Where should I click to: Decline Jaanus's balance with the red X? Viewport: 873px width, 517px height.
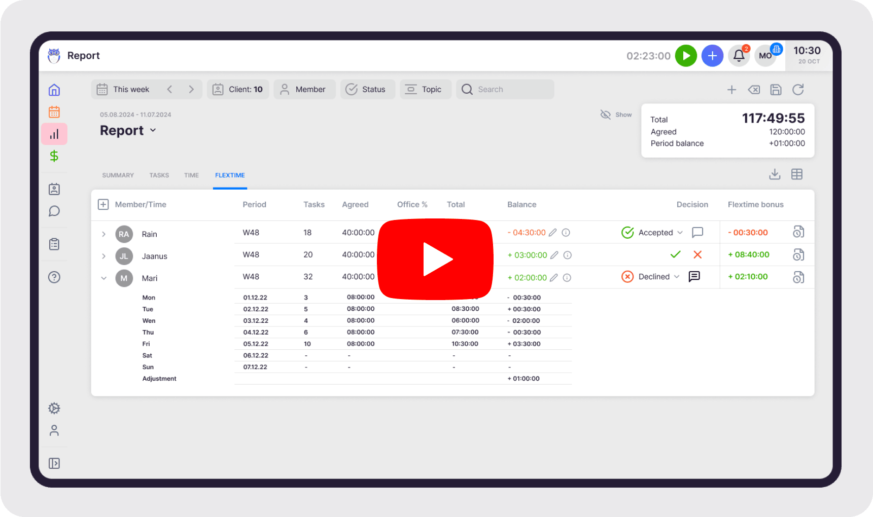click(x=697, y=254)
